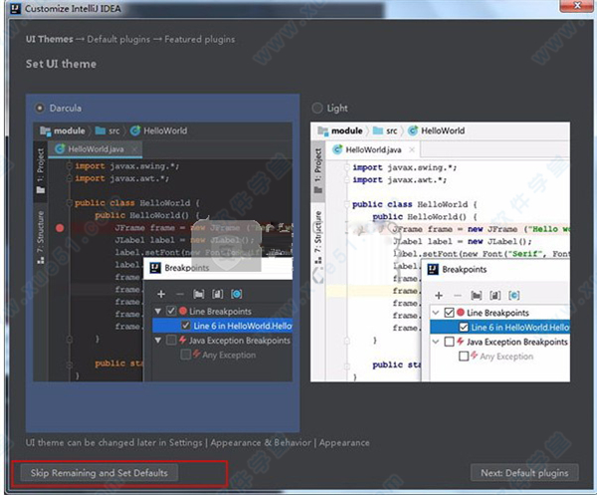Image resolution: width=597 pixels, height=495 pixels.
Task: Select the Light theme radio button
Action: [317, 108]
